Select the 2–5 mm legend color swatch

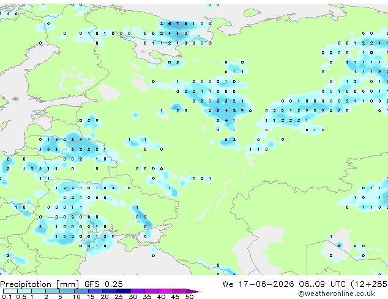tap(53, 291)
